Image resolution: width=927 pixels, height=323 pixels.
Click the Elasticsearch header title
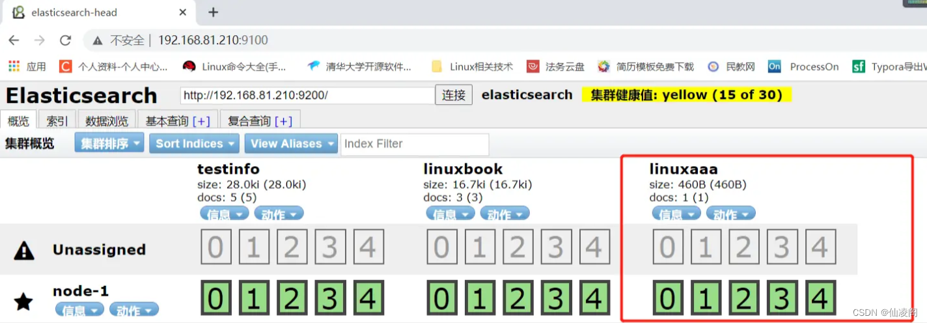pyautogui.click(x=81, y=96)
